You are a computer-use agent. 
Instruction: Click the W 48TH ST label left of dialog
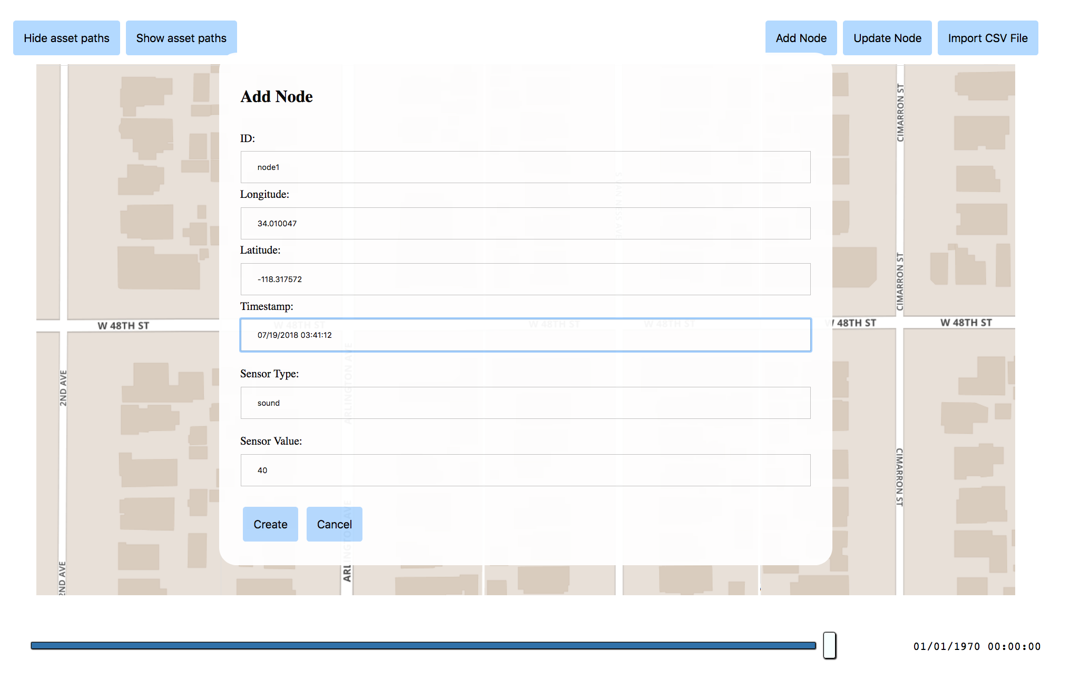point(123,326)
